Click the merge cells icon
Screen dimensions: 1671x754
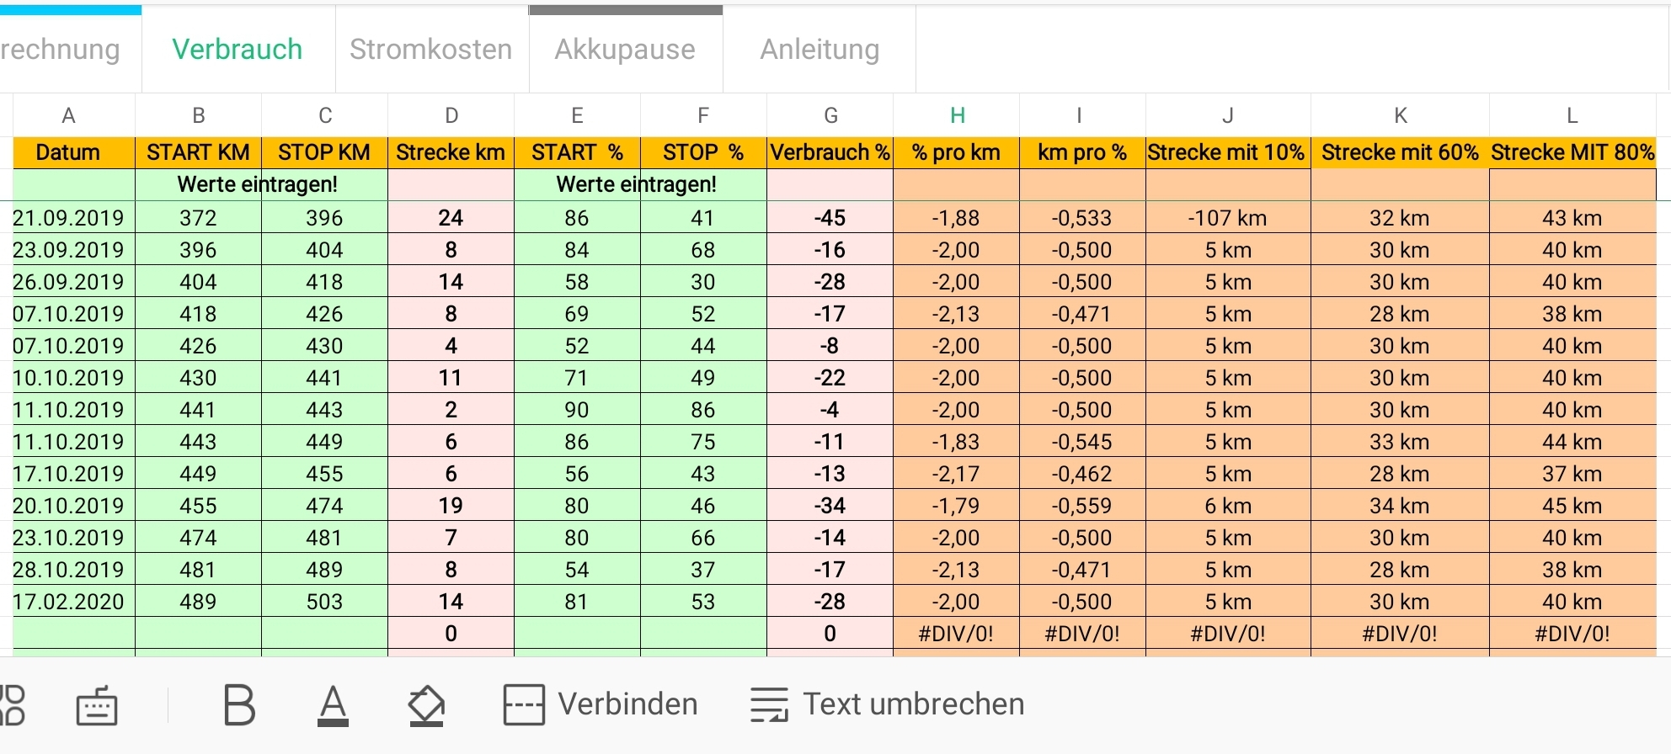524,705
